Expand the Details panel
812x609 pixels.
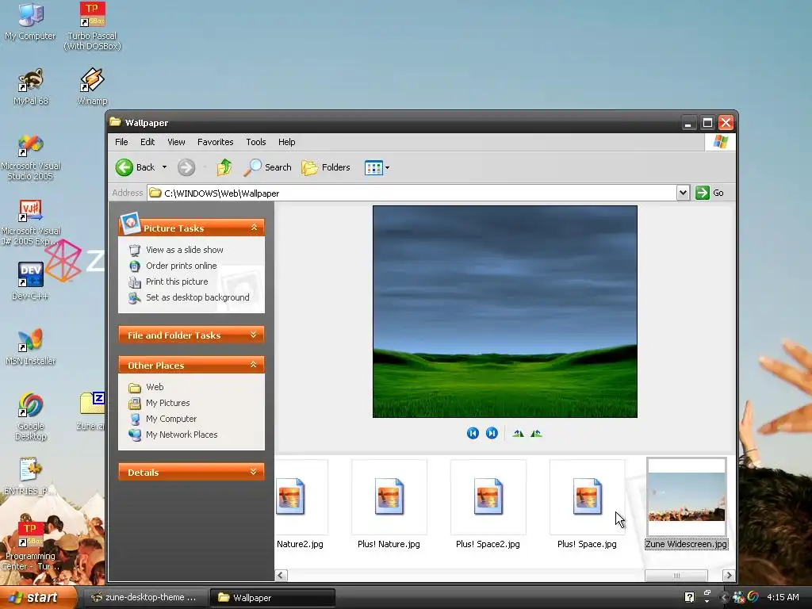click(253, 472)
